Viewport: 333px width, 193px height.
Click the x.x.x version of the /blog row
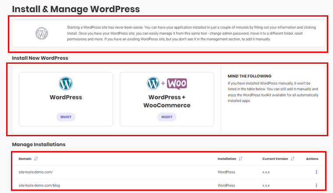[266, 186]
